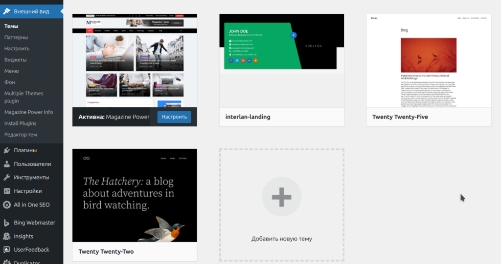Click the Tools wrench icon

coord(7,178)
